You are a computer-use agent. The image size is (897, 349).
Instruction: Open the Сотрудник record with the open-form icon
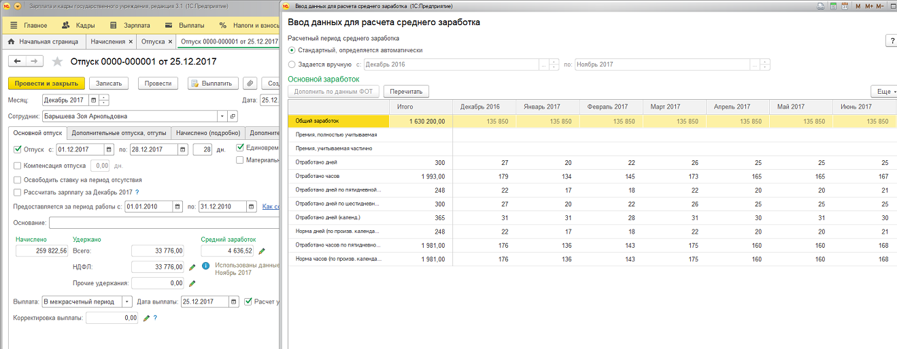(x=233, y=116)
